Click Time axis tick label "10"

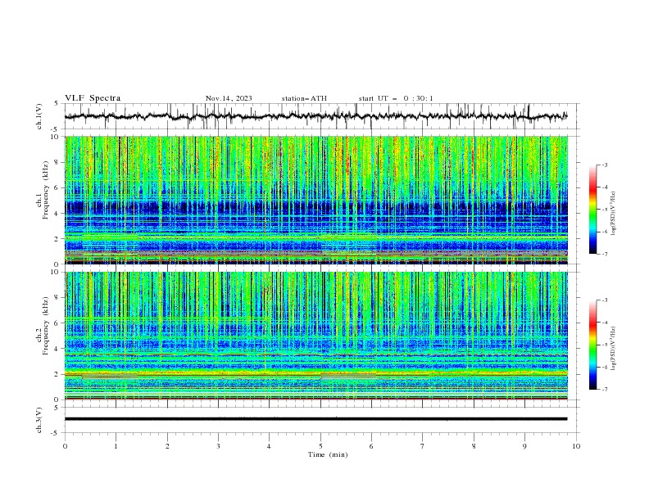pos(576,446)
